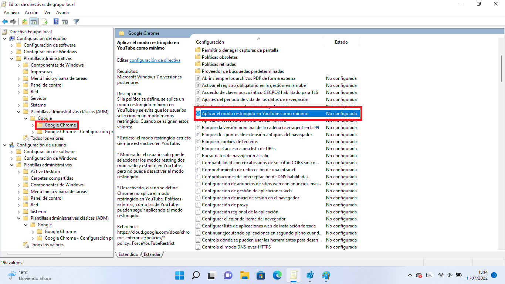505x284 pixels.
Task: Click folder icon of Políticas retiradas
Action: point(198,64)
